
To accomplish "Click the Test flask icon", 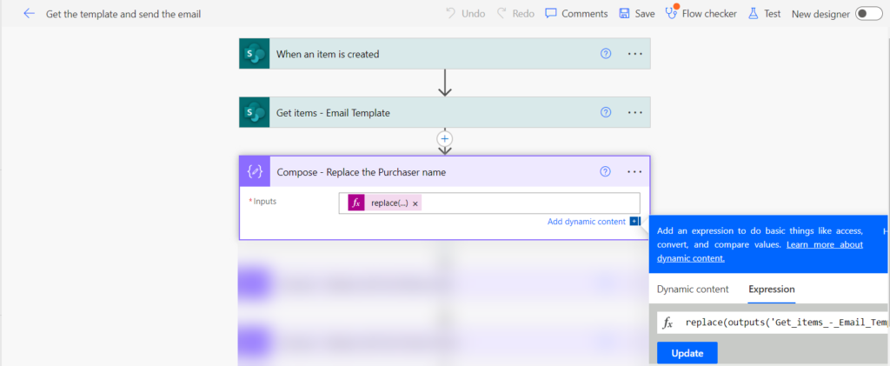I will point(753,14).
